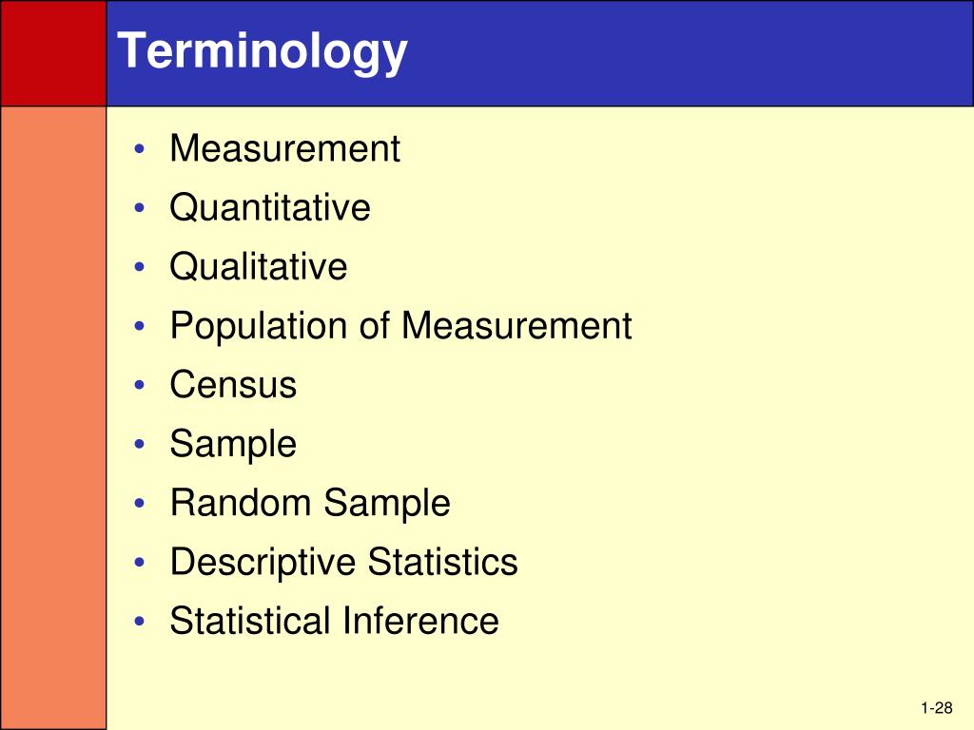Click the Terminology slide title
Viewport: 974px width, 730px height.
(x=263, y=52)
